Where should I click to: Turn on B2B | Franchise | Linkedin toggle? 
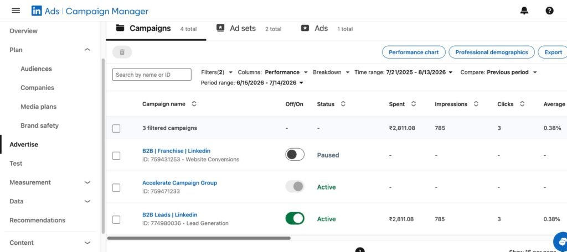point(295,155)
